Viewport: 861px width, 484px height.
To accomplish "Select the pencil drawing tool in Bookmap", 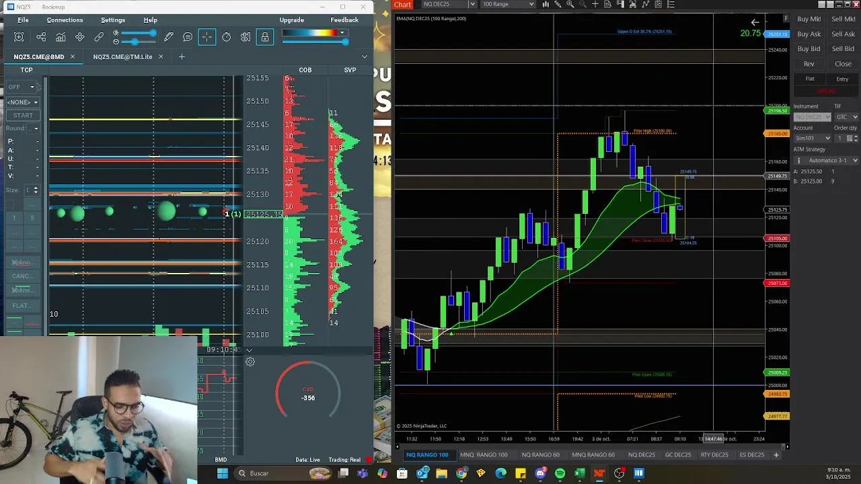I will point(169,37).
